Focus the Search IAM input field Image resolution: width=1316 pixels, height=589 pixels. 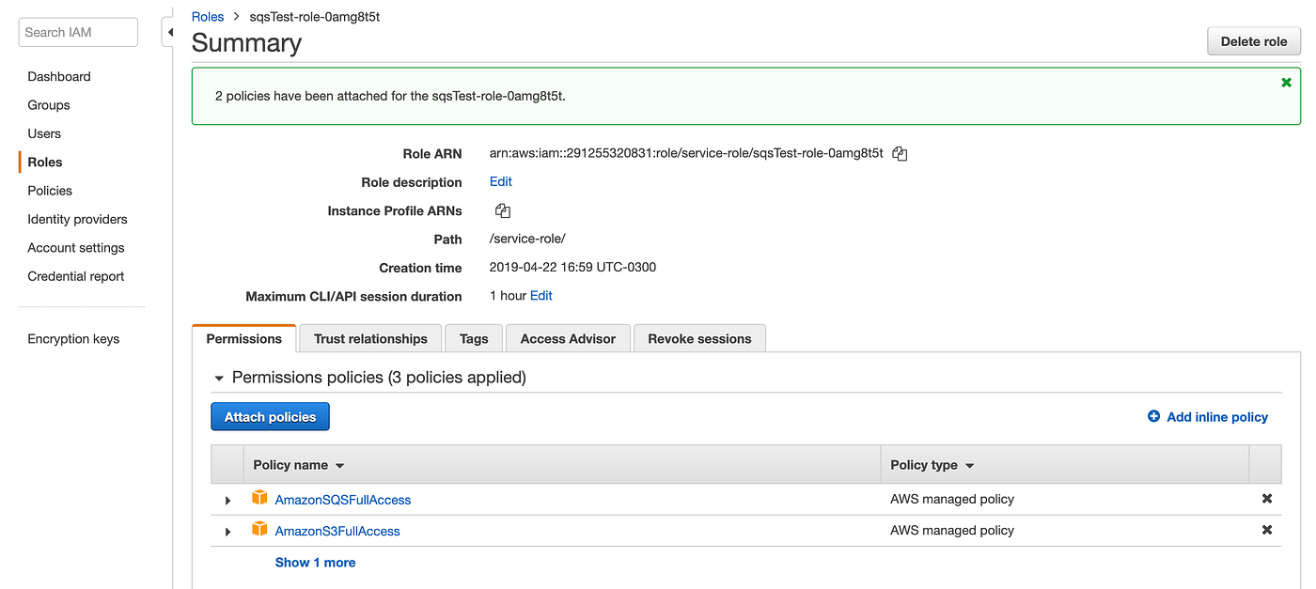tap(78, 32)
